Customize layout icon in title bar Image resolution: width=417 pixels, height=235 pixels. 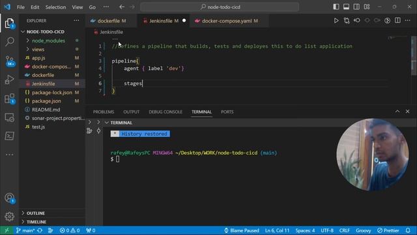coord(367,7)
